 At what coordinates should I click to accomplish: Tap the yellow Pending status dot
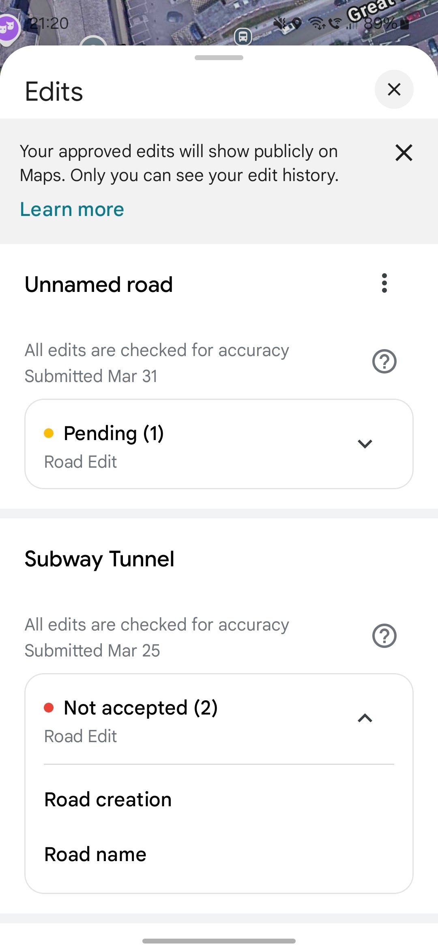click(49, 433)
